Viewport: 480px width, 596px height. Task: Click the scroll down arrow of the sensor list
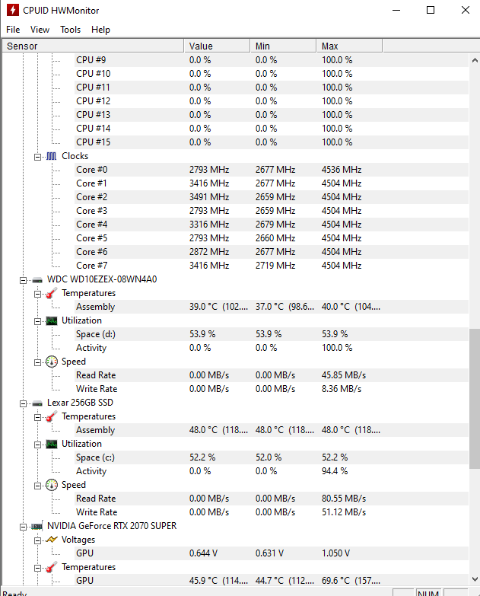click(475, 579)
